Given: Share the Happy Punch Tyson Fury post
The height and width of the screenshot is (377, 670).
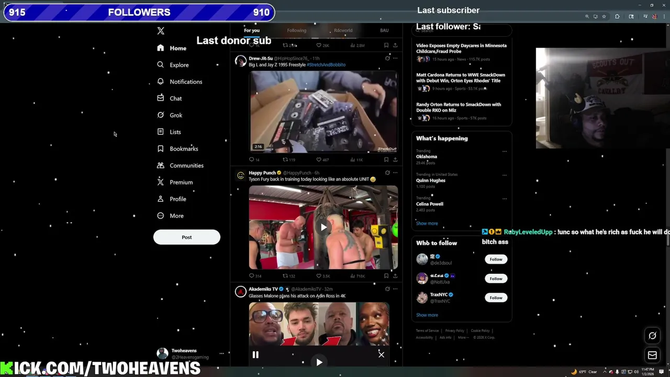Looking at the screenshot, I should click(395, 276).
